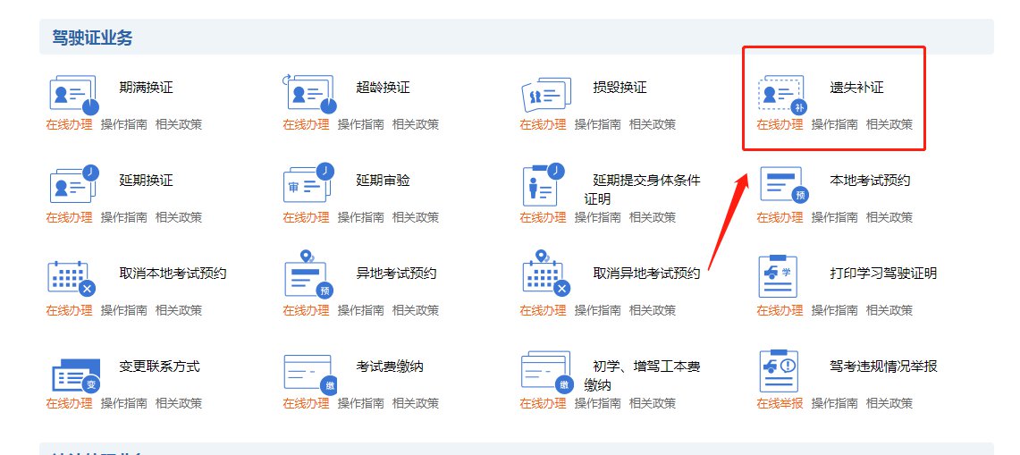Open 相关政策 under 打印学习驾驶证明
Image resolution: width=1020 pixels, height=455 pixels.
pos(889,310)
